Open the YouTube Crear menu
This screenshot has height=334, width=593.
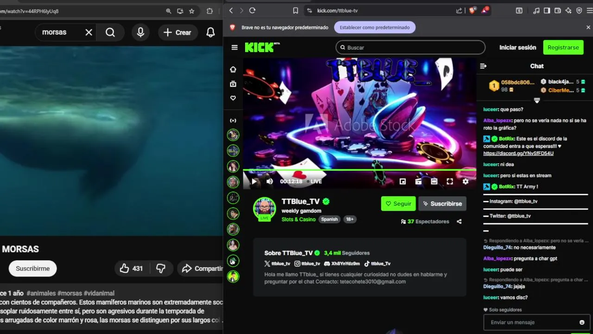tap(177, 32)
